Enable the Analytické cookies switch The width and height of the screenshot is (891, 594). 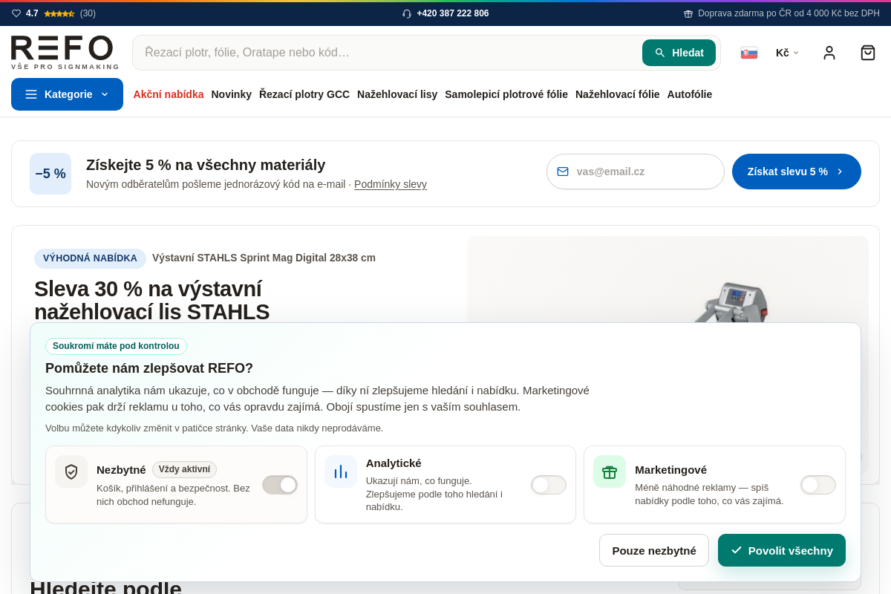(549, 485)
